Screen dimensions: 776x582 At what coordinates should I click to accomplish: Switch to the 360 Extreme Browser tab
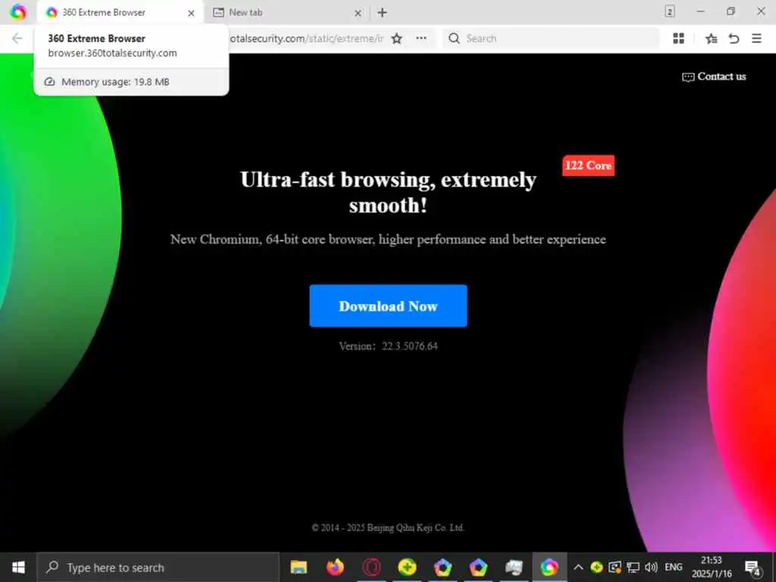120,13
